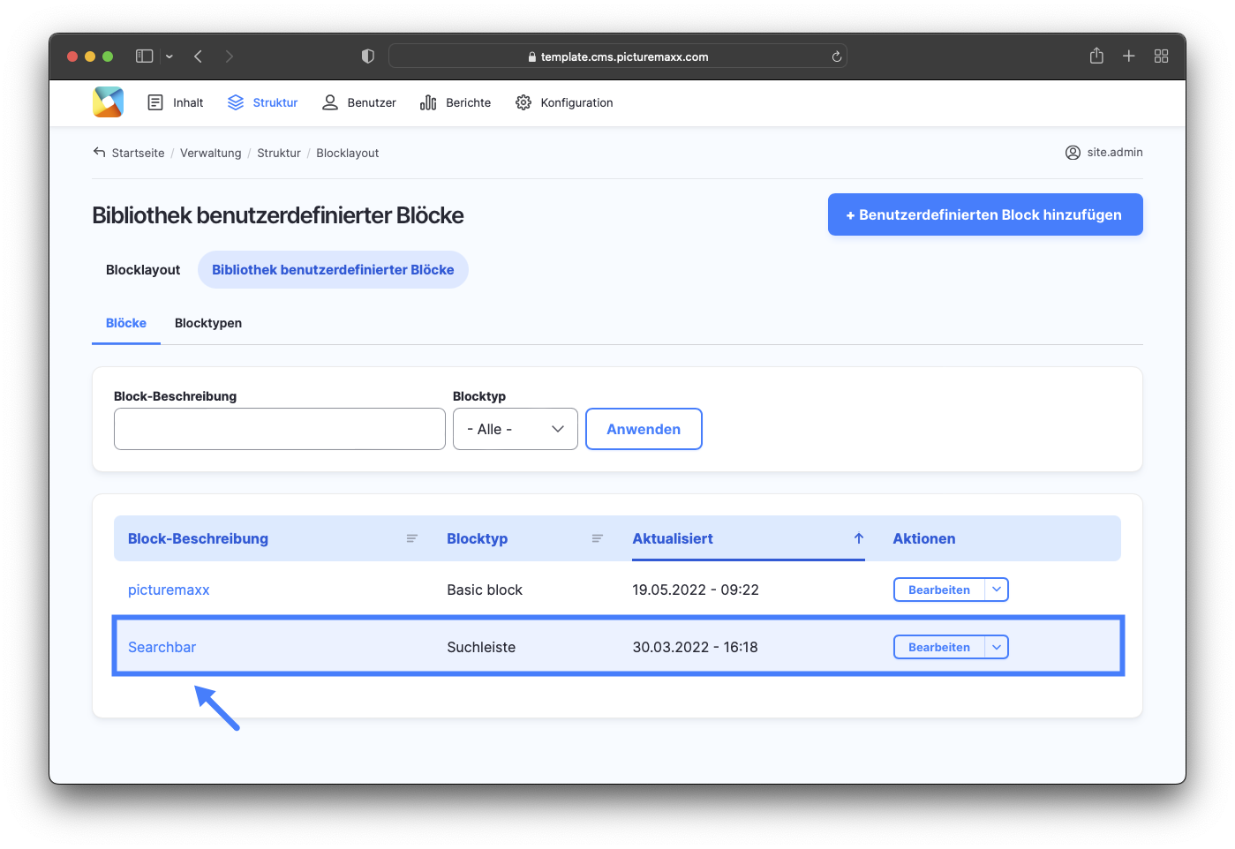Viewport: 1235px width, 849px height.
Task: Click the Bibliothek benutzerdefinierter Blöcke page heading
Action: point(278,215)
